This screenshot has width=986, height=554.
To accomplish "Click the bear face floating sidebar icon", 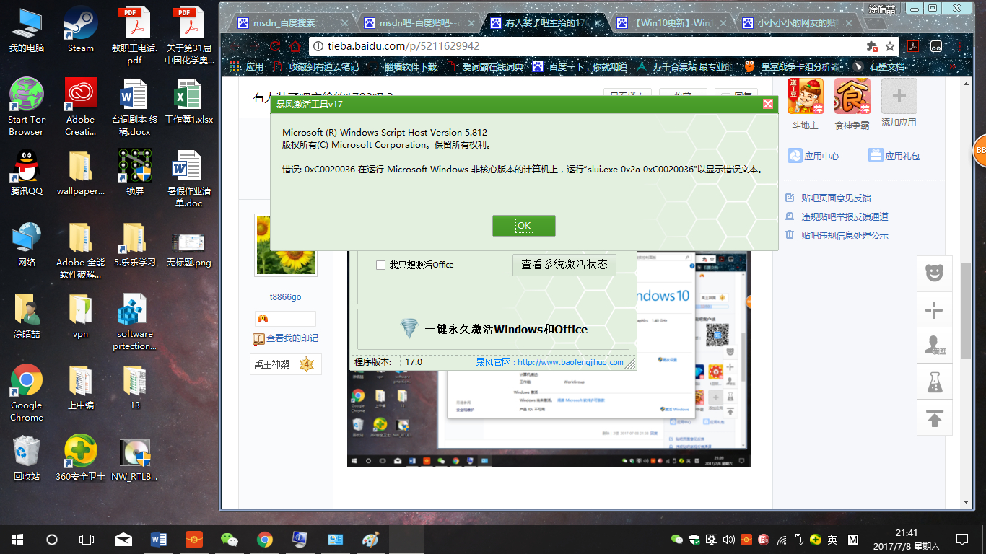I will click(935, 273).
